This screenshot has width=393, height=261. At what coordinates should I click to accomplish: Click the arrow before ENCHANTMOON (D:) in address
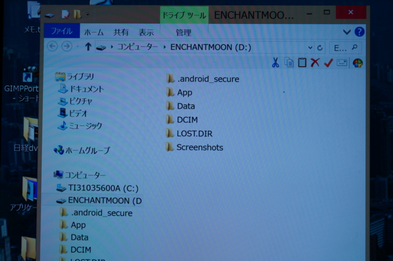165,47
